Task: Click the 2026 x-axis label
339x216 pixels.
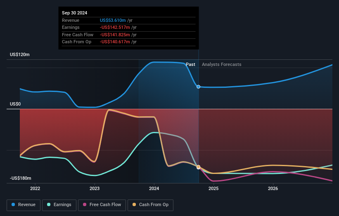Action: (273, 189)
